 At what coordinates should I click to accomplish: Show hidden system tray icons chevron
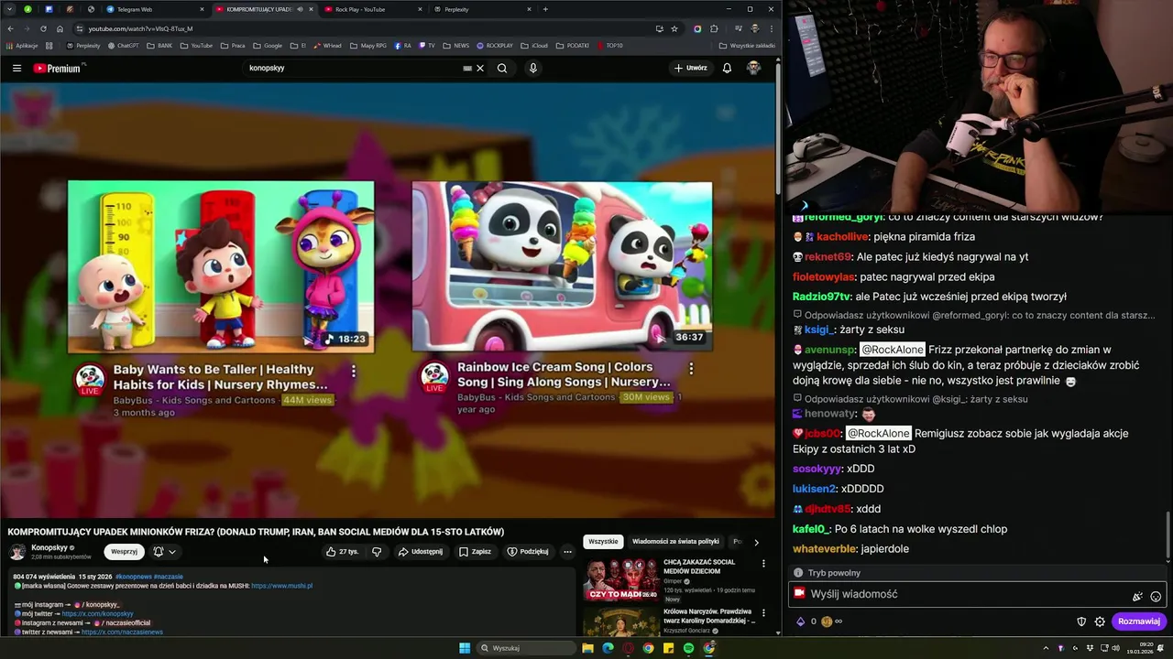(x=1046, y=648)
